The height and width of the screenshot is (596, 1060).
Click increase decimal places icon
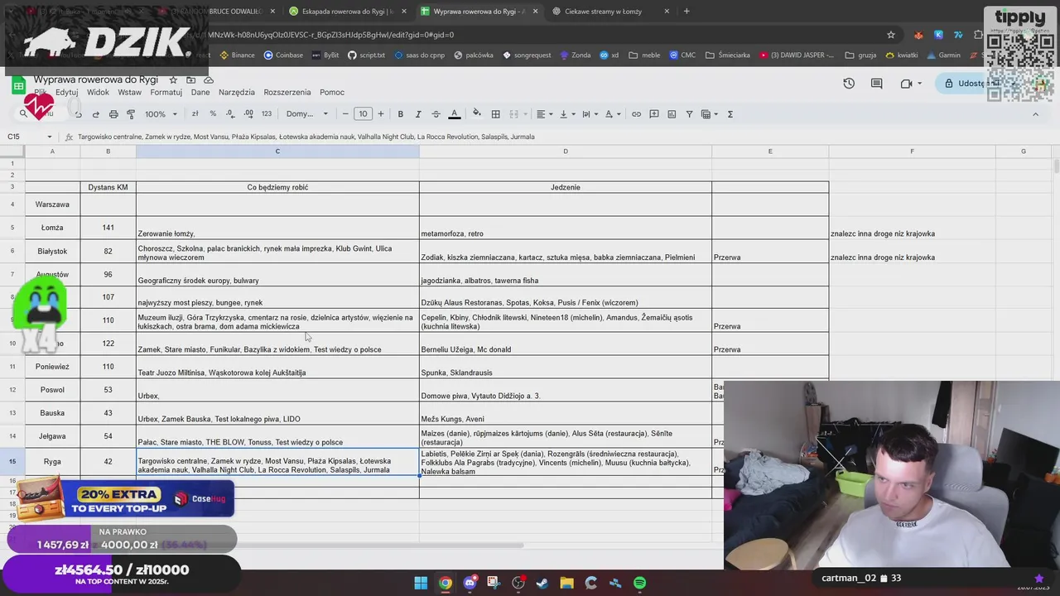(248, 114)
